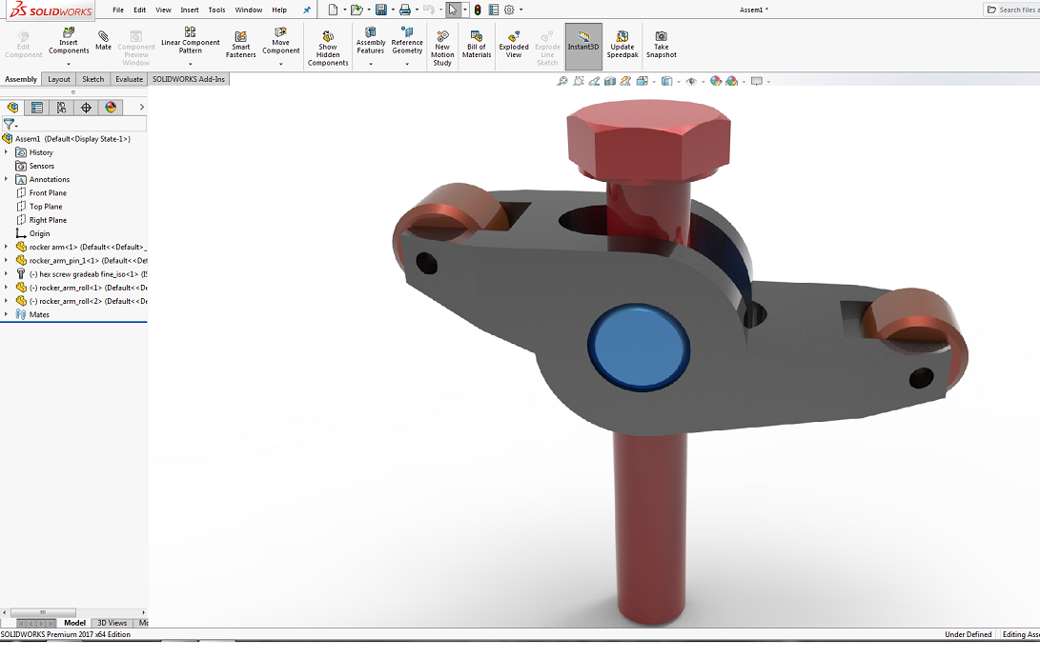Screen dimensions: 1040x658
Task: Start a New Motion Study
Action: (442, 48)
